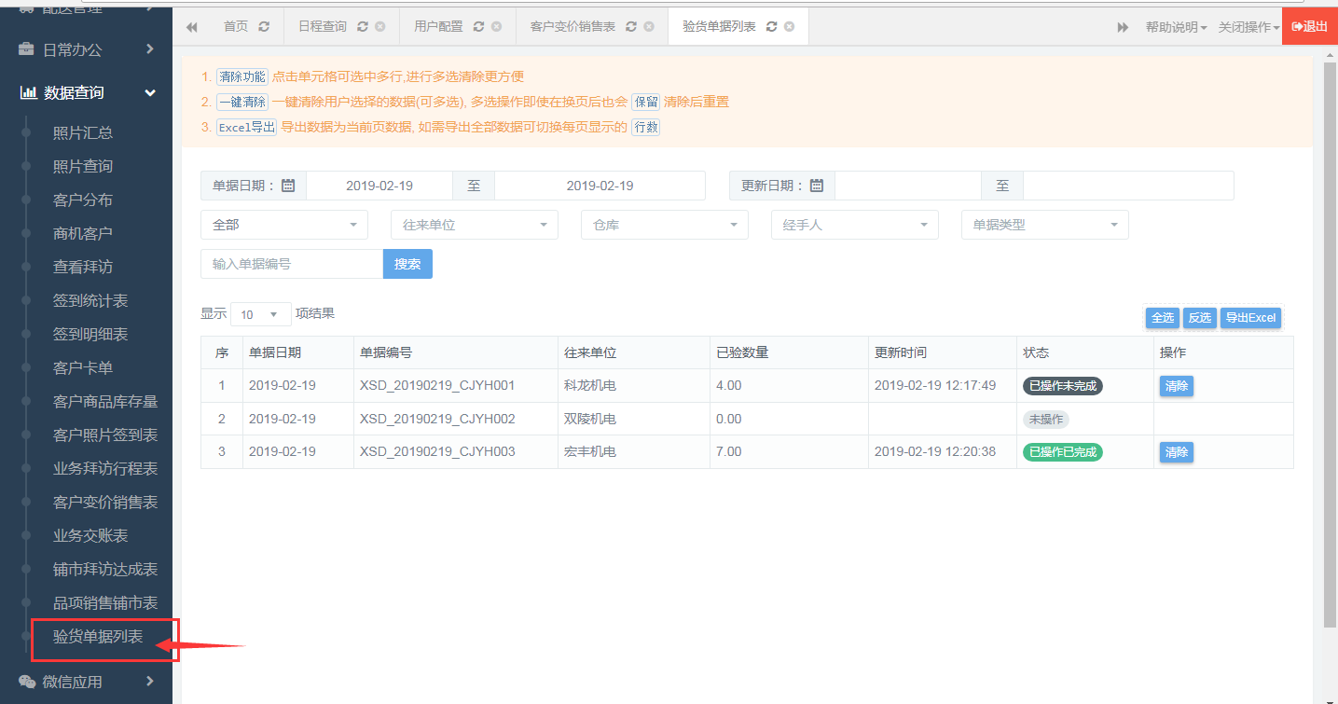Click the 单据日期 end date field
This screenshot has width=1338, height=704.
[x=600, y=186]
